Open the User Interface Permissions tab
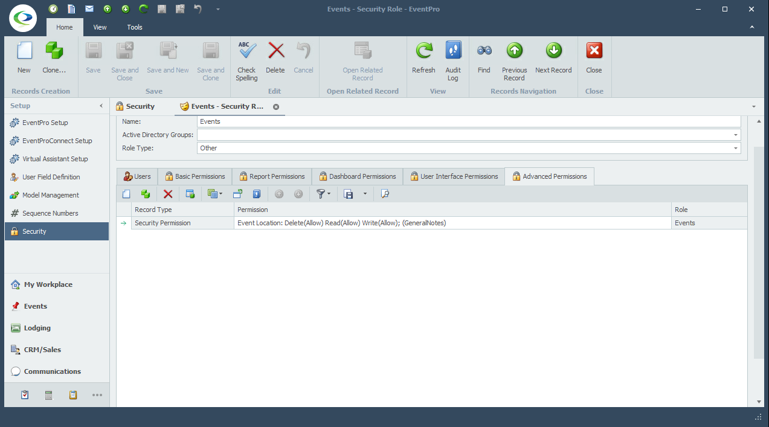 click(x=454, y=176)
